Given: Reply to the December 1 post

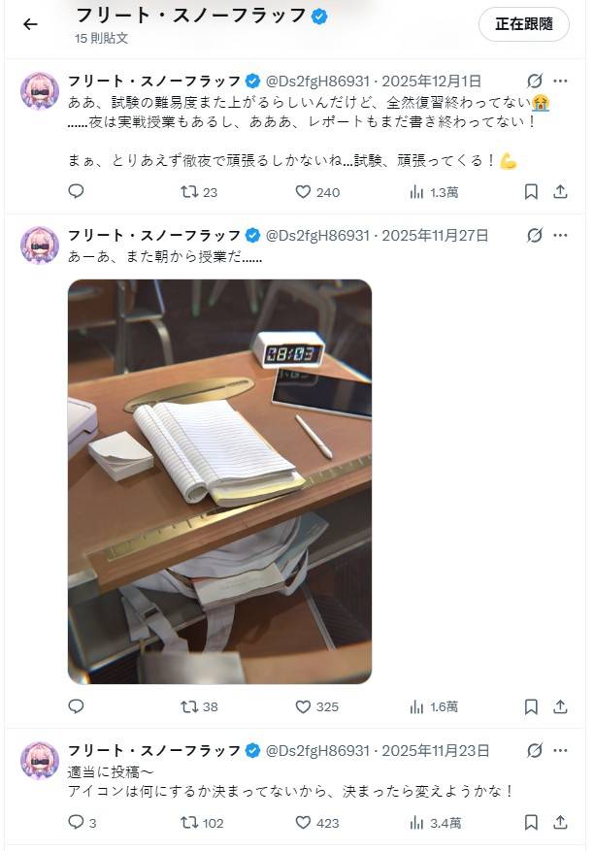Looking at the screenshot, I should pyautogui.click(x=76, y=191).
